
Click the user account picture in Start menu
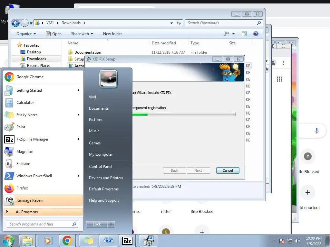(108, 79)
